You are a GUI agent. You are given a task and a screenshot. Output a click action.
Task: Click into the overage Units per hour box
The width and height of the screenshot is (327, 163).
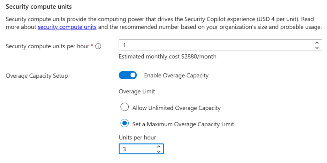(x=137, y=149)
